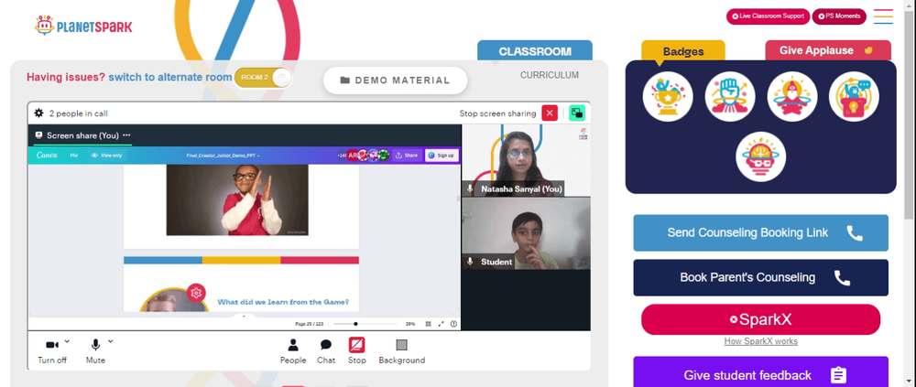Open the hamburger menu in top right
Viewport: 916px width, 387px height.
tap(883, 16)
